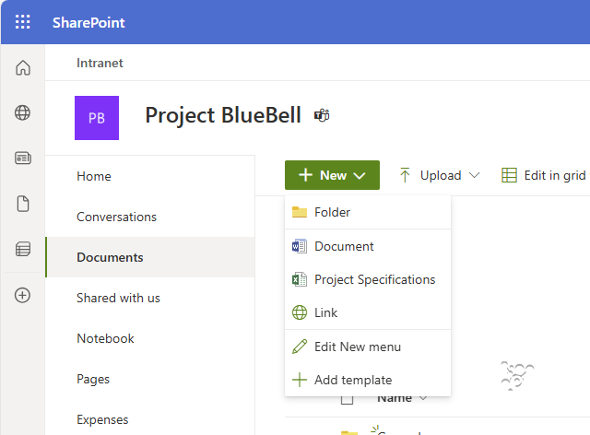Choose Edit New menu option

coord(368,347)
